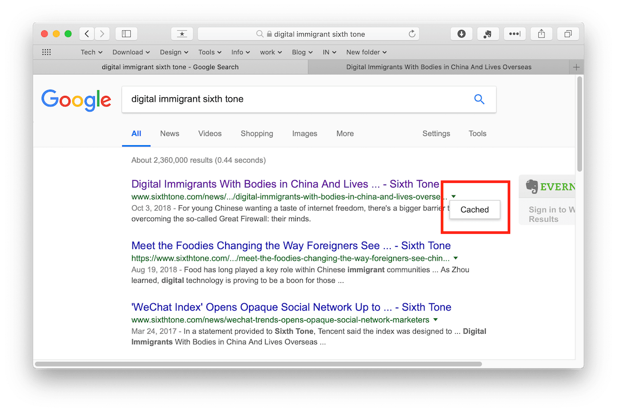Expand the Tools bookmarks folder
The image size is (617, 412).
coord(210,52)
